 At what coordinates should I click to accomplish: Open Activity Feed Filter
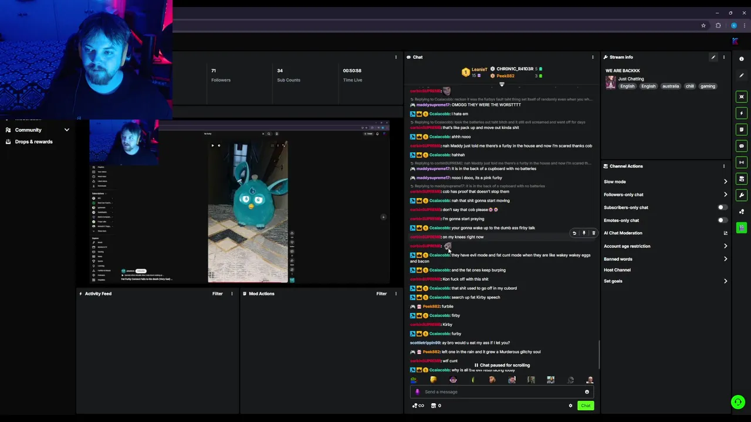[218, 294]
